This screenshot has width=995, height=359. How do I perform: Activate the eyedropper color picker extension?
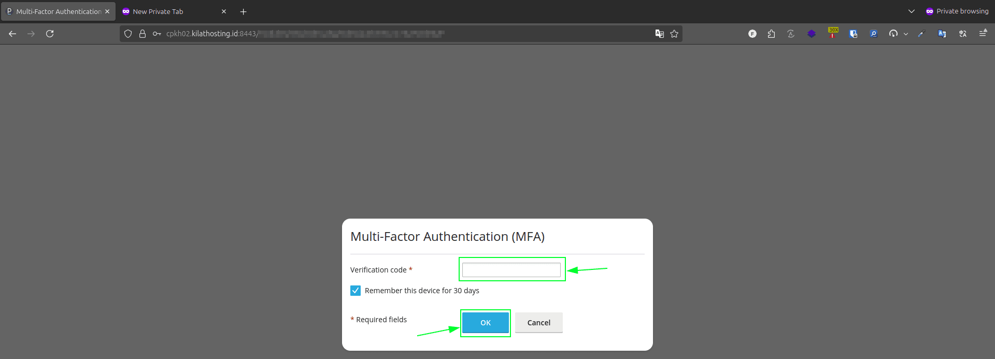921,34
